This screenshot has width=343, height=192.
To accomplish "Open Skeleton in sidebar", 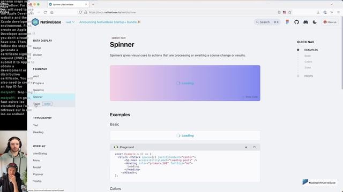I will point(39,90).
